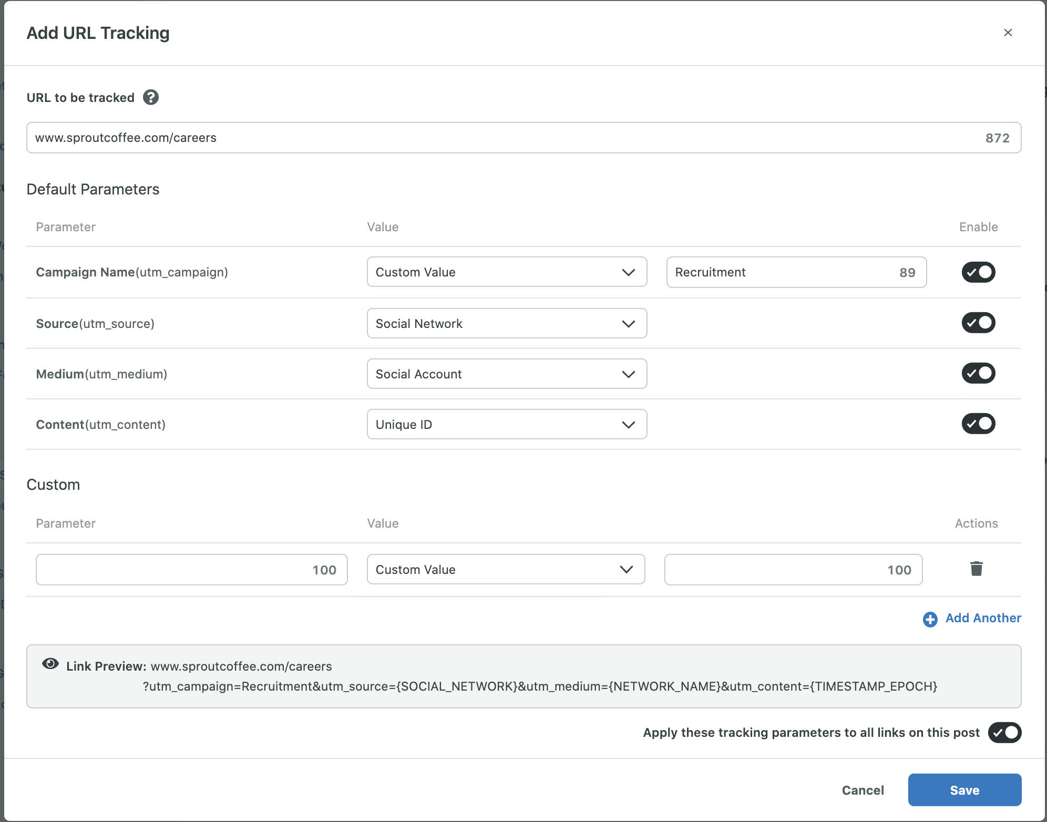Close the Add URL Tracking dialog
Screen dimensions: 1047x822
tap(1008, 32)
